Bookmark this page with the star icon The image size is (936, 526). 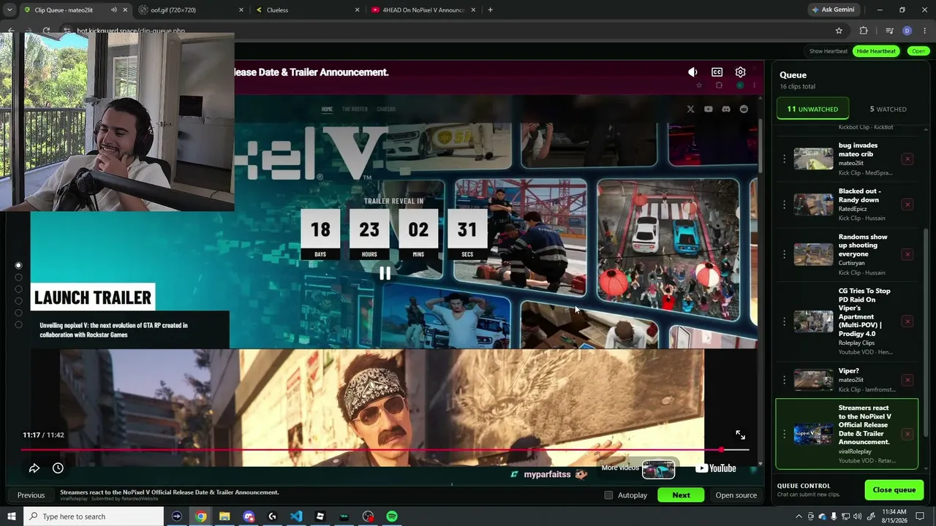click(839, 31)
